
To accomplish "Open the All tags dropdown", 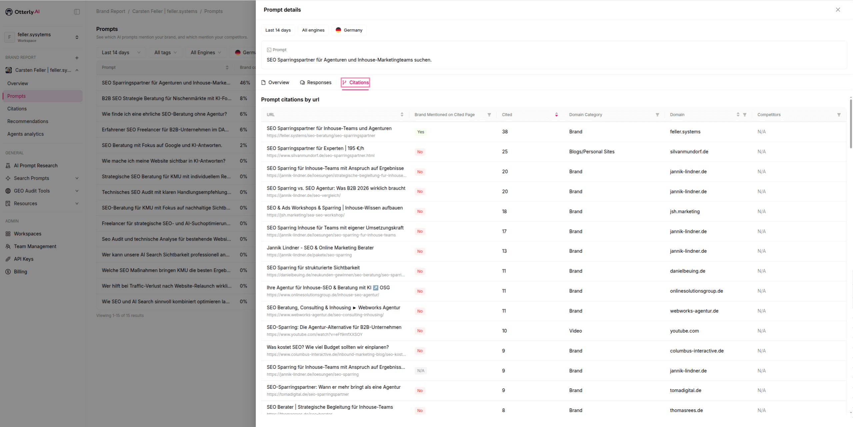I will click(x=166, y=53).
